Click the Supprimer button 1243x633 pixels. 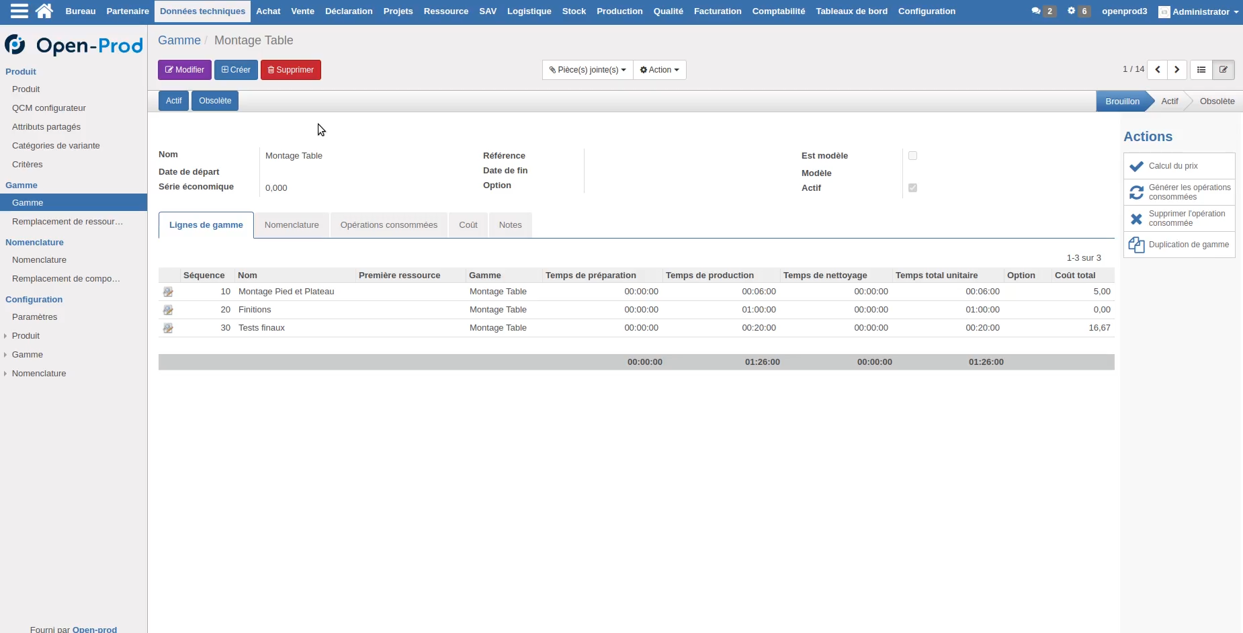point(291,70)
